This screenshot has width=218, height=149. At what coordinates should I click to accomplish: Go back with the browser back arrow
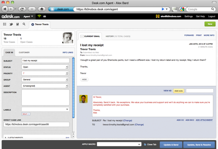[x=5, y=9]
